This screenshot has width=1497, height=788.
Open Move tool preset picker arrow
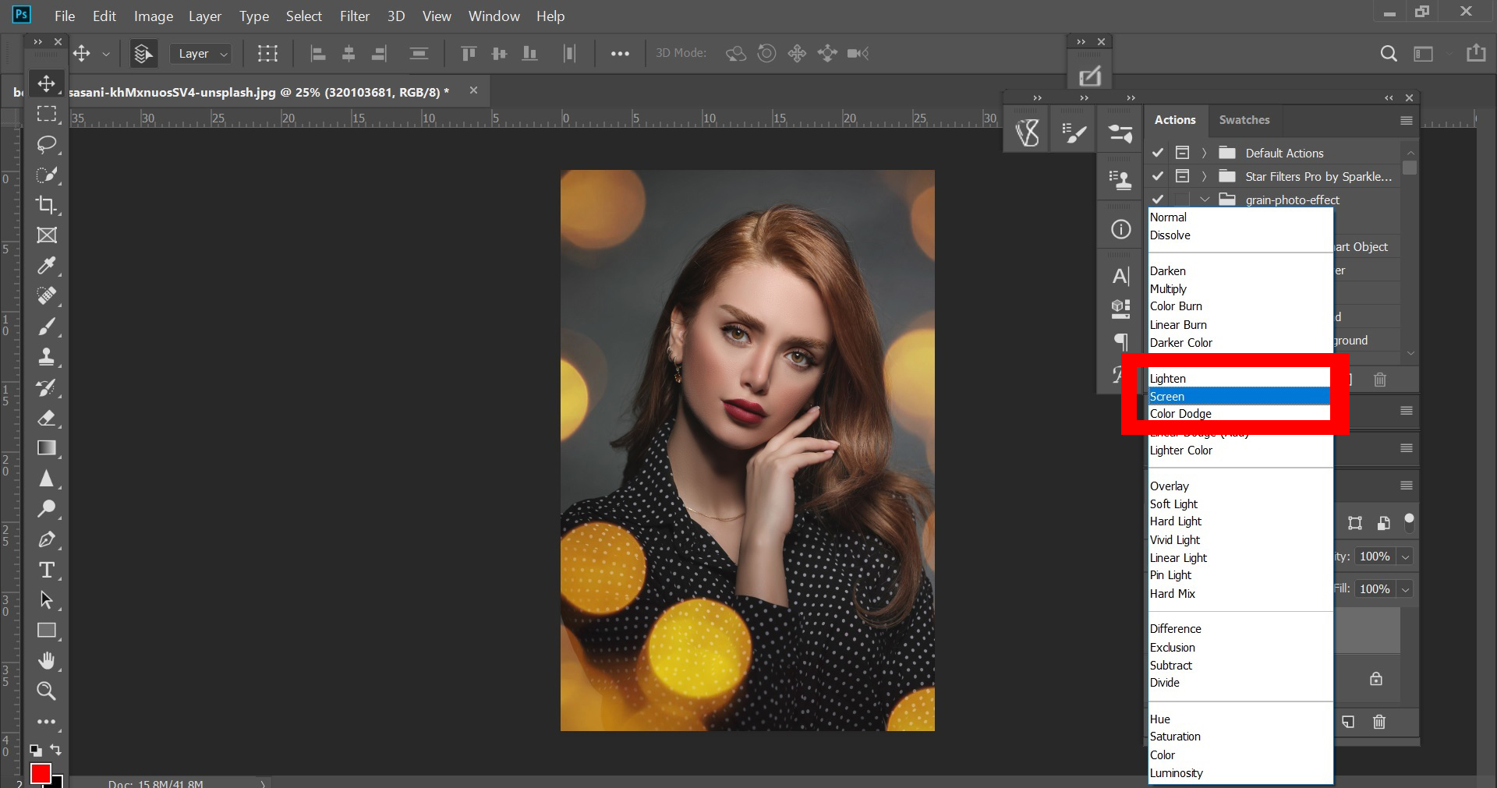106,53
